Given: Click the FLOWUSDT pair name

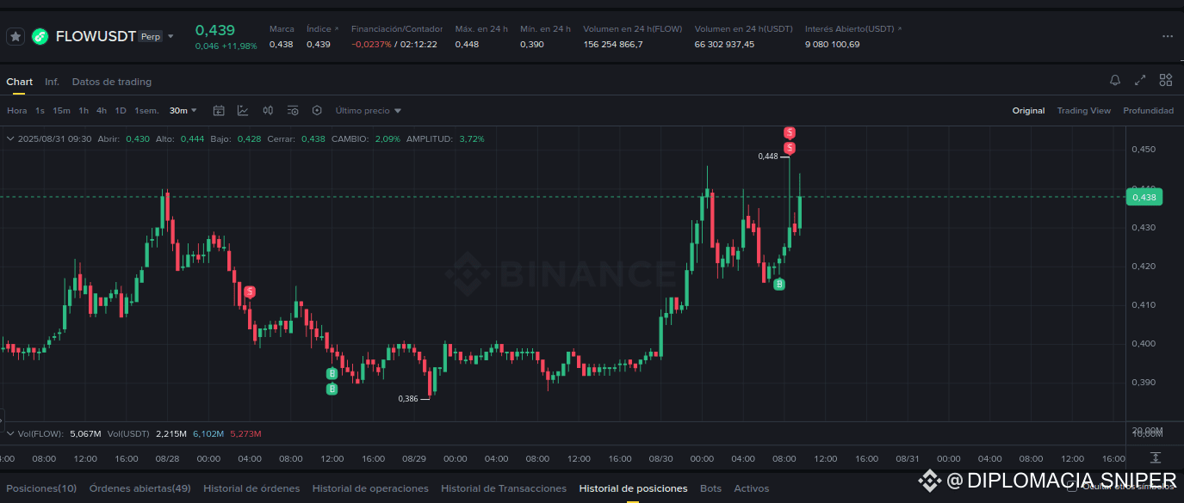Looking at the screenshot, I should click(96, 36).
